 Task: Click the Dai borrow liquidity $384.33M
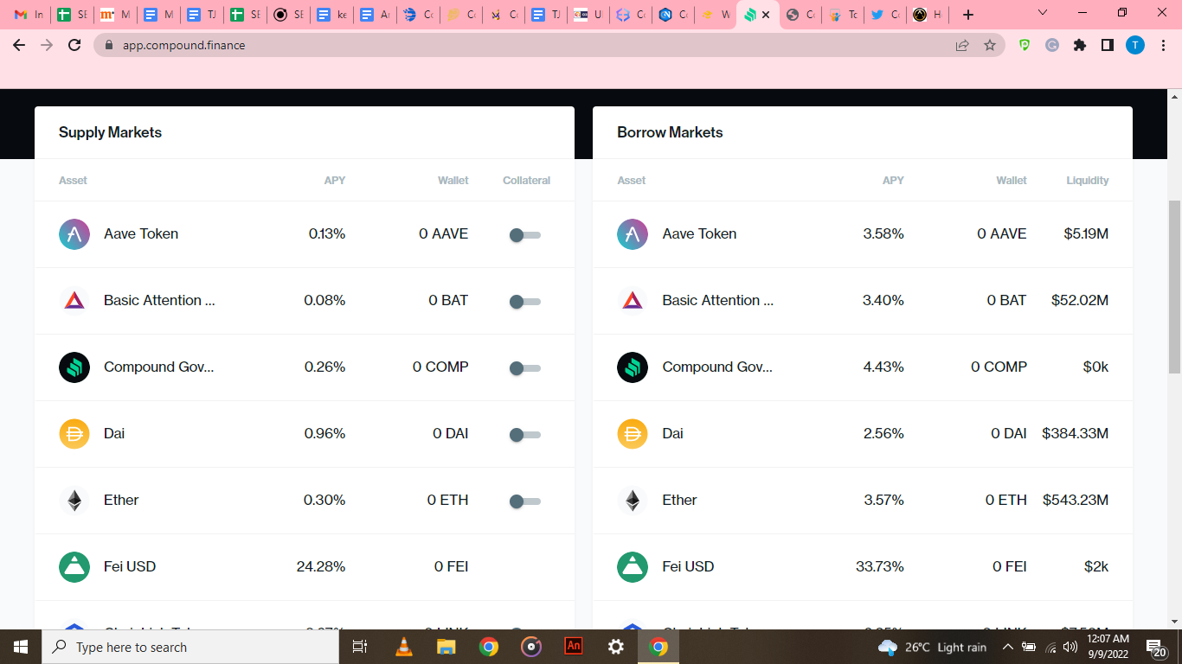click(1076, 434)
